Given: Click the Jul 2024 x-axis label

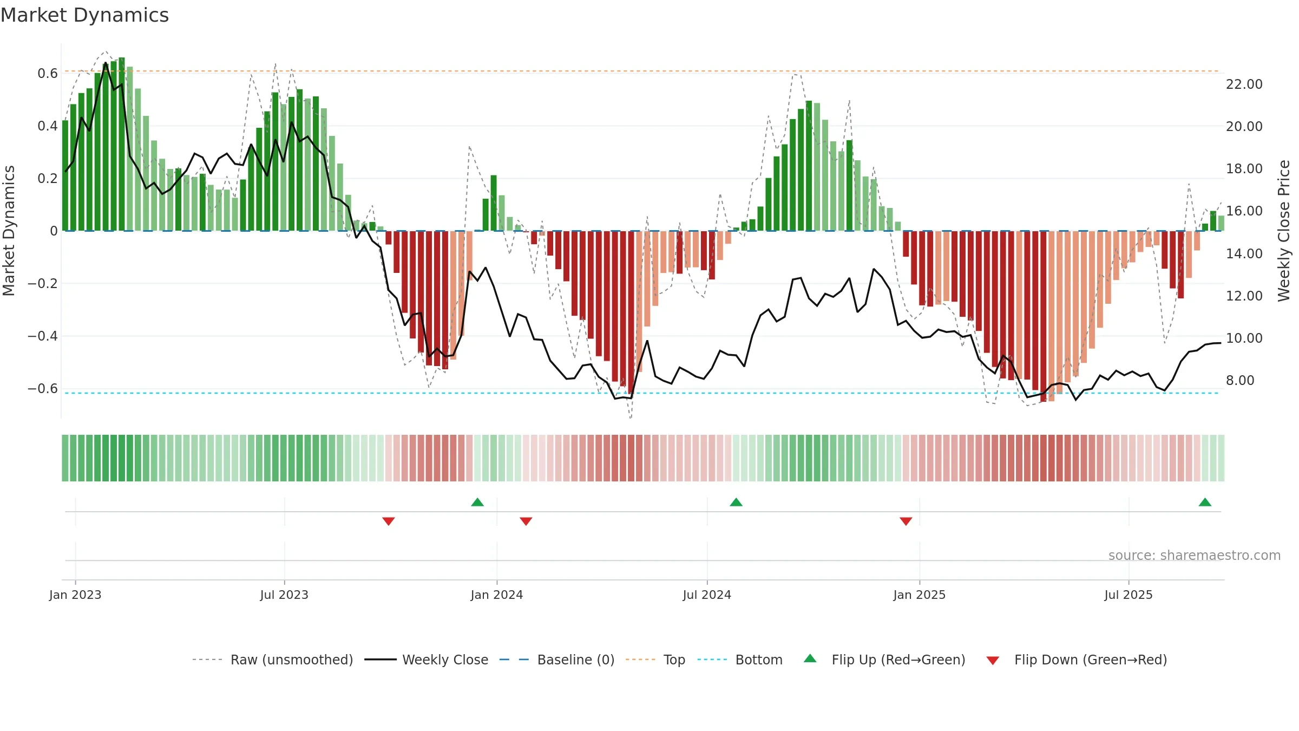Looking at the screenshot, I should pyautogui.click(x=707, y=595).
